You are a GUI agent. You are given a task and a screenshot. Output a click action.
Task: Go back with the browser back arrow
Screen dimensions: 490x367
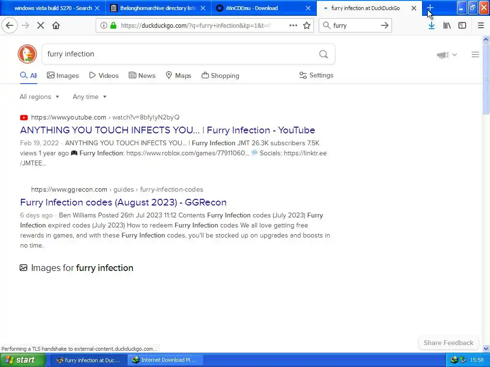[10, 25]
